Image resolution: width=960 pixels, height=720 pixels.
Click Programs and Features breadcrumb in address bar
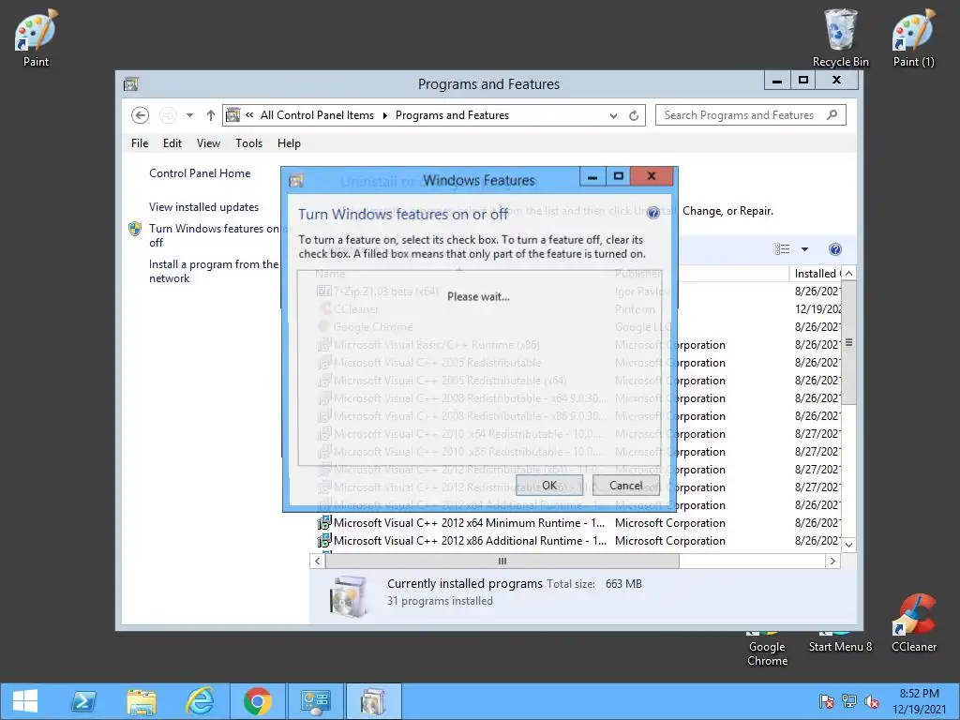tap(452, 115)
